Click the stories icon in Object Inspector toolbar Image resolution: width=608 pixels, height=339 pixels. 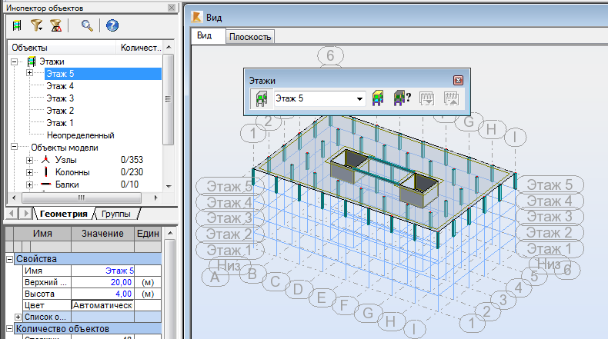17,25
